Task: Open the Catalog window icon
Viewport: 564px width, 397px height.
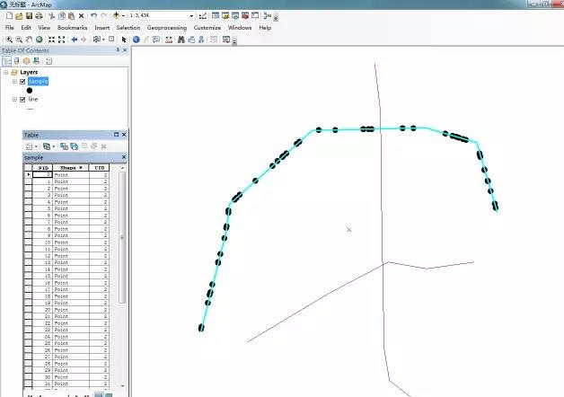Action: 225,15
